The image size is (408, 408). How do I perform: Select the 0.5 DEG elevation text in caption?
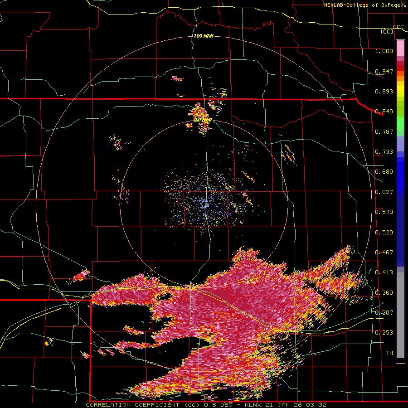coord(219,405)
